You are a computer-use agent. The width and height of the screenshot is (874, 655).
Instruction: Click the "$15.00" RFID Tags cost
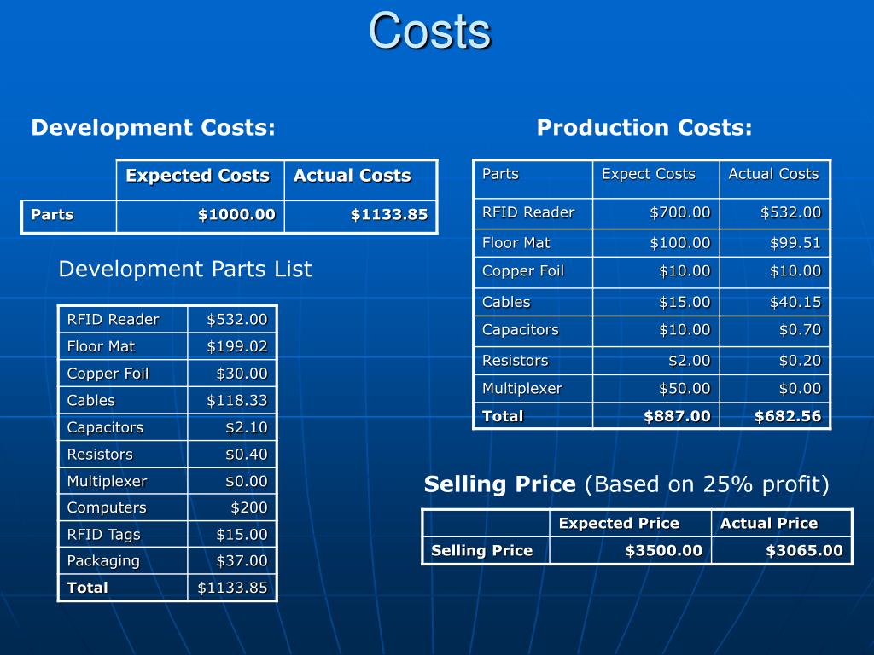[x=242, y=534]
